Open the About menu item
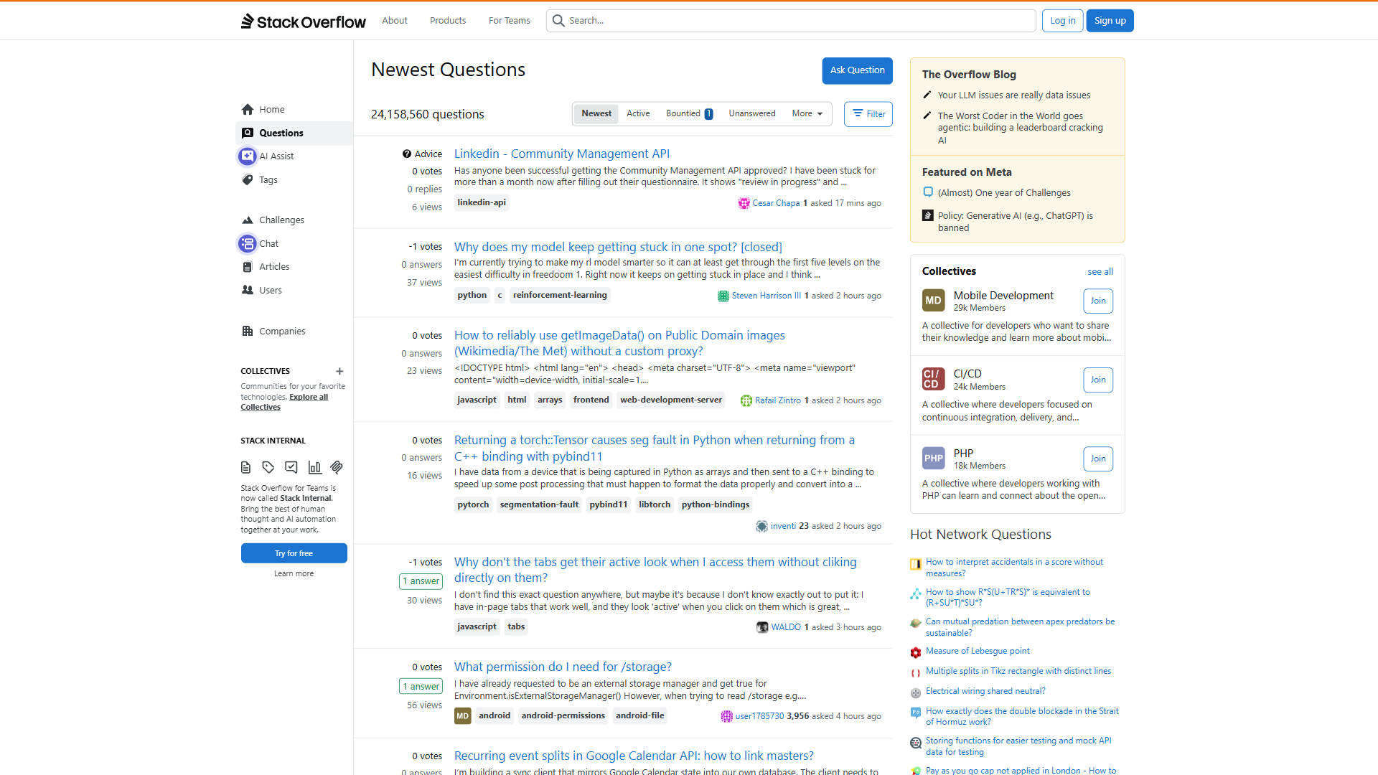The image size is (1378, 775). tap(395, 21)
